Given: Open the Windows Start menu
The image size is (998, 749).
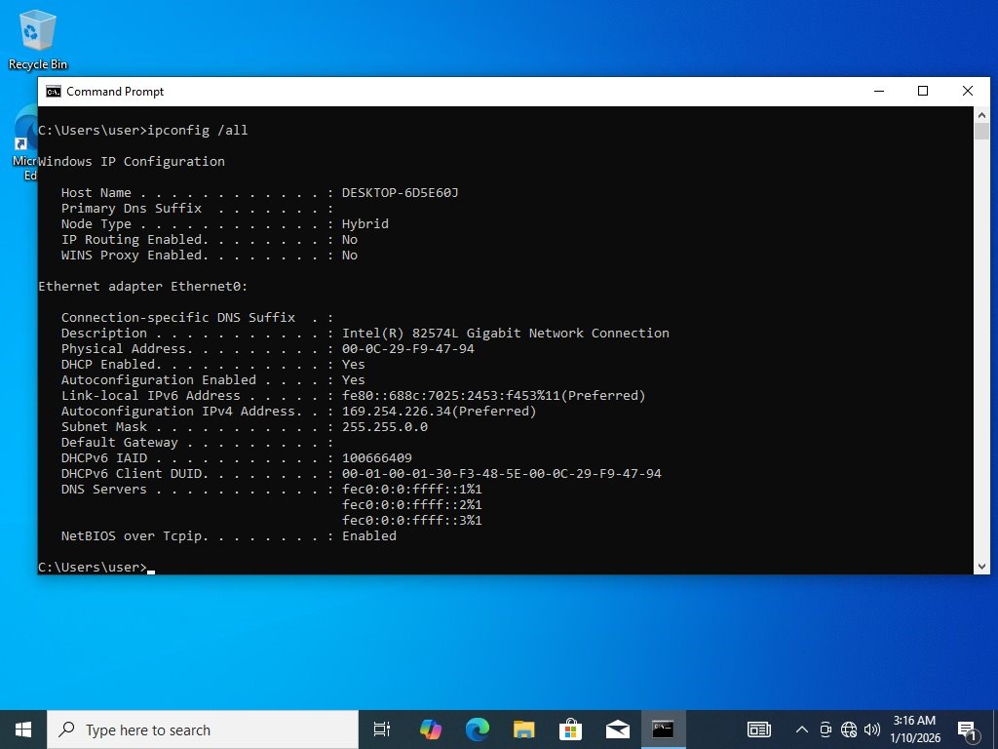Looking at the screenshot, I should (22, 729).
